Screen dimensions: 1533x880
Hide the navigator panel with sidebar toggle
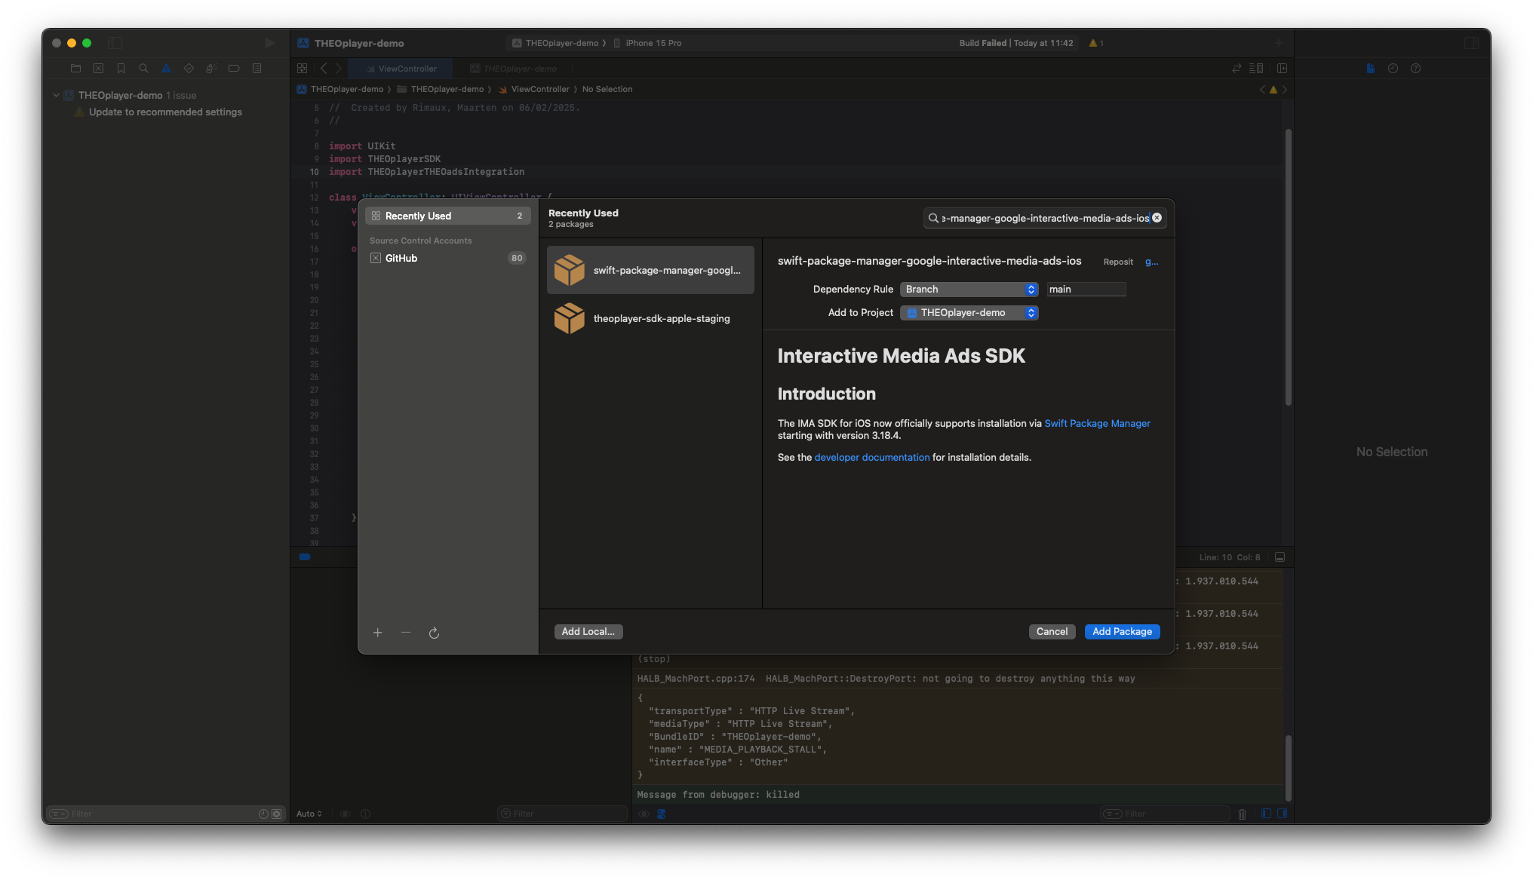(115, 43)
